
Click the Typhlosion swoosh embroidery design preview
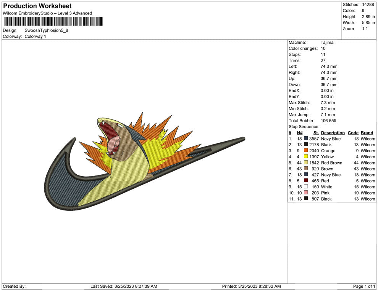click(x=145, y=161)
